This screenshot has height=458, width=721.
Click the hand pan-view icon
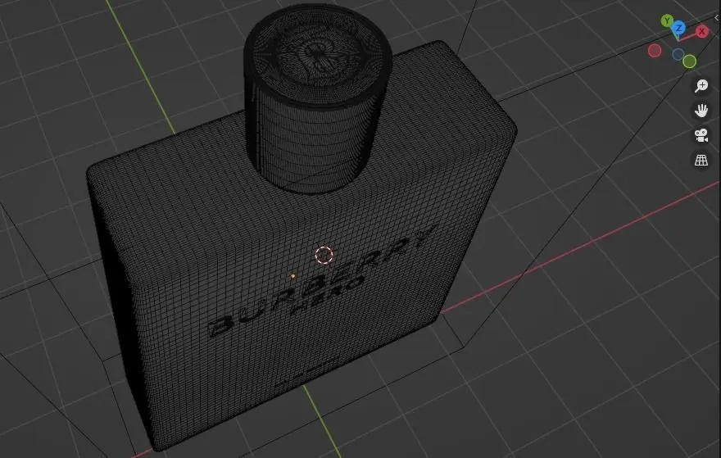click(x=701, y=111)
